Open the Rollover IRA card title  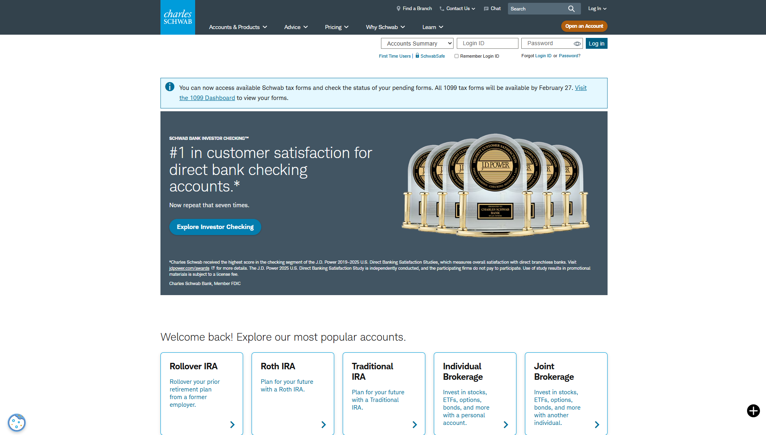(x=194, y=366)
